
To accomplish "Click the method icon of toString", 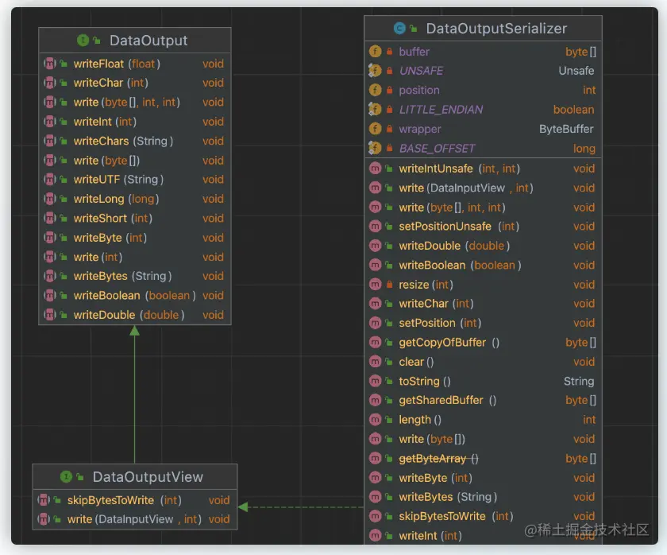I will coord(375,381).
